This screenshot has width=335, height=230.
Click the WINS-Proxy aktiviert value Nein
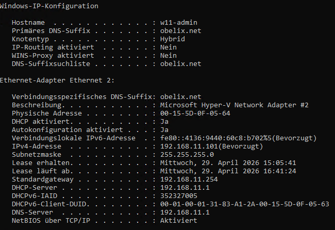coord(169,56)
